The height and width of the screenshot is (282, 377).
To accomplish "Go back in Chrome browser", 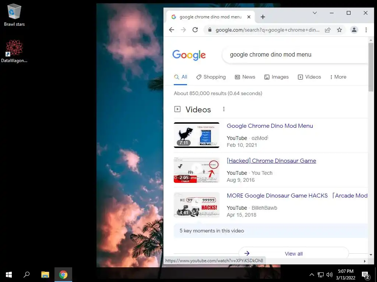I will click(x=172, y=30).
